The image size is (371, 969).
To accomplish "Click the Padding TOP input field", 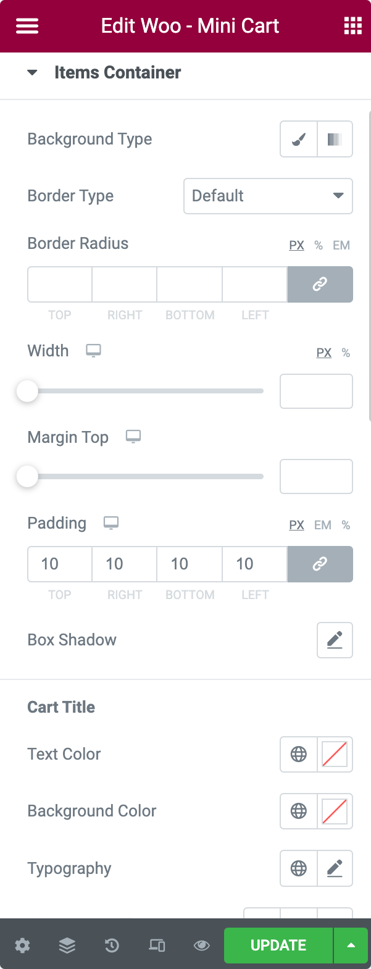I will [59, 564].
